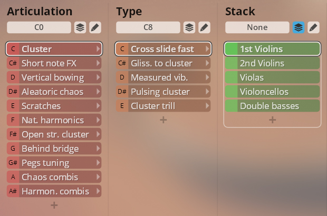Click the C0 keyswitch field under Articulation
This screenshot has height=216, width=327.
click(39, 27)
